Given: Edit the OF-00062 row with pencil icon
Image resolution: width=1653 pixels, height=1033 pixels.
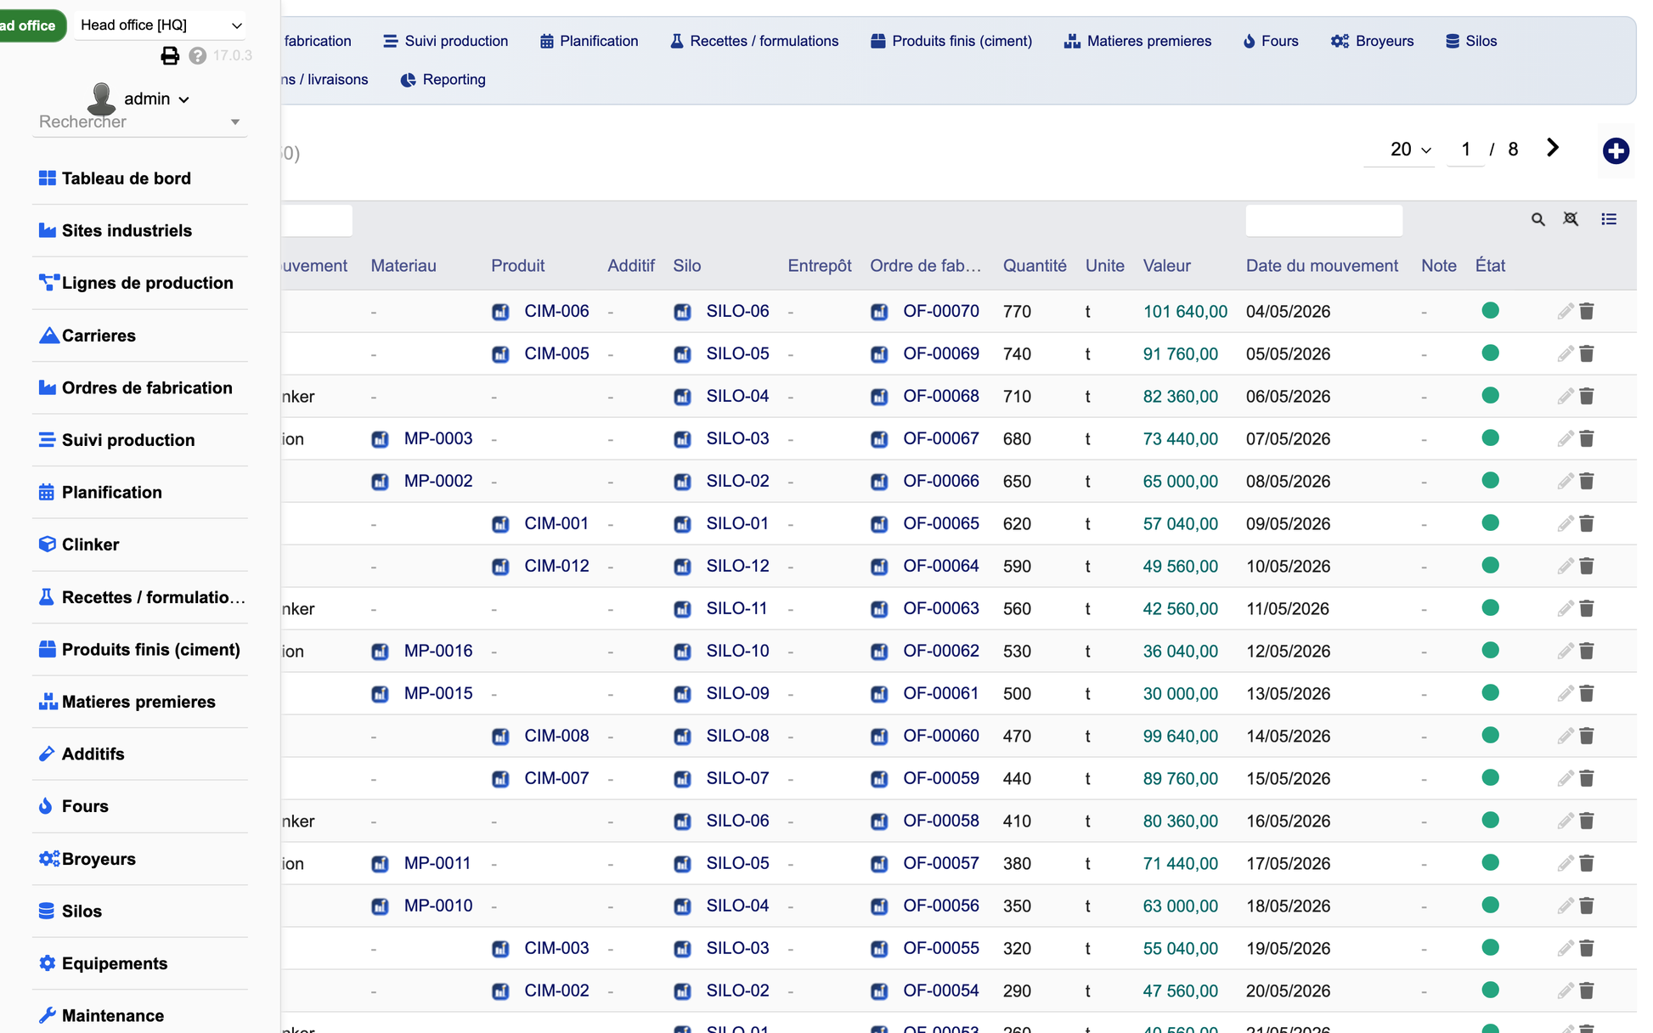Looking at the screenshot, I should point(1565,652).
